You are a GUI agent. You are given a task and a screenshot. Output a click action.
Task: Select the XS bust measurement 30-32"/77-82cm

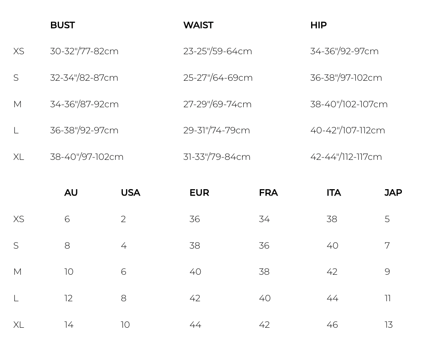[84, 51]
